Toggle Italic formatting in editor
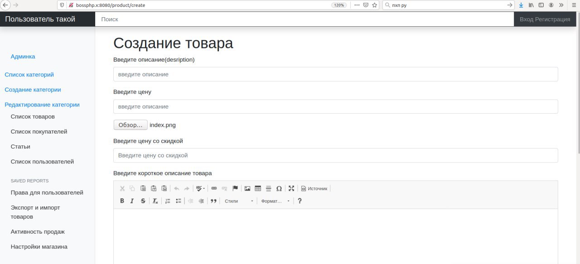 coord(132,201)
